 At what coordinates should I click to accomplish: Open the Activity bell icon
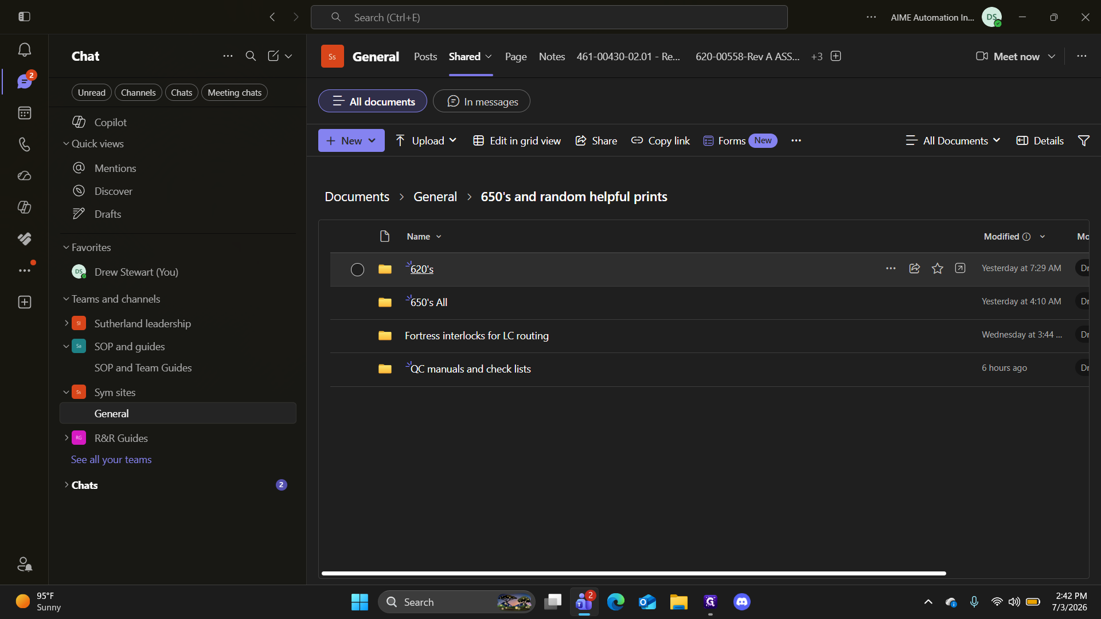(24, 50)
